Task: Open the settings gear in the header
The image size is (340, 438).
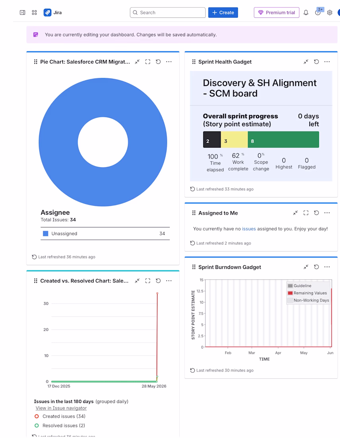Action: (330, 13)
